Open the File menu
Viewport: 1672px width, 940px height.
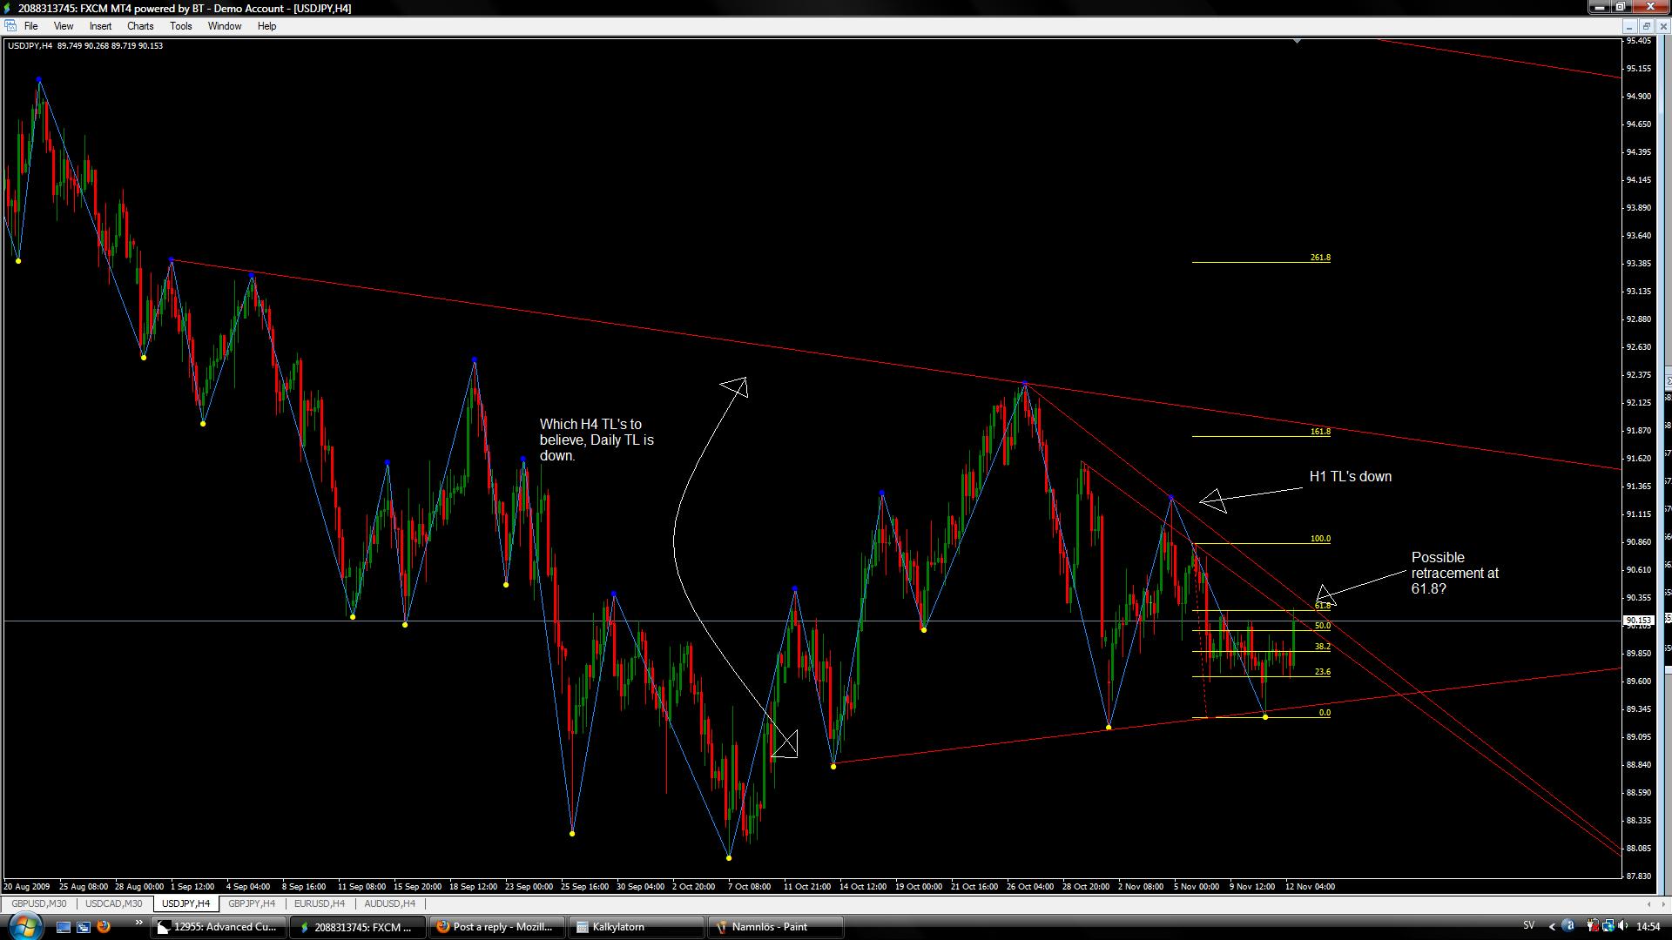click(30, 26)
